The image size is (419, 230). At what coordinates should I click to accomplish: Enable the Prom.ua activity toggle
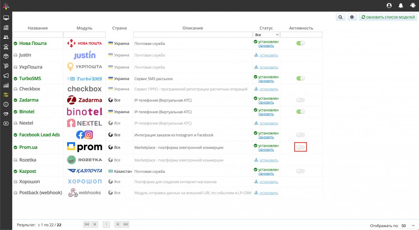click(301, 147)
